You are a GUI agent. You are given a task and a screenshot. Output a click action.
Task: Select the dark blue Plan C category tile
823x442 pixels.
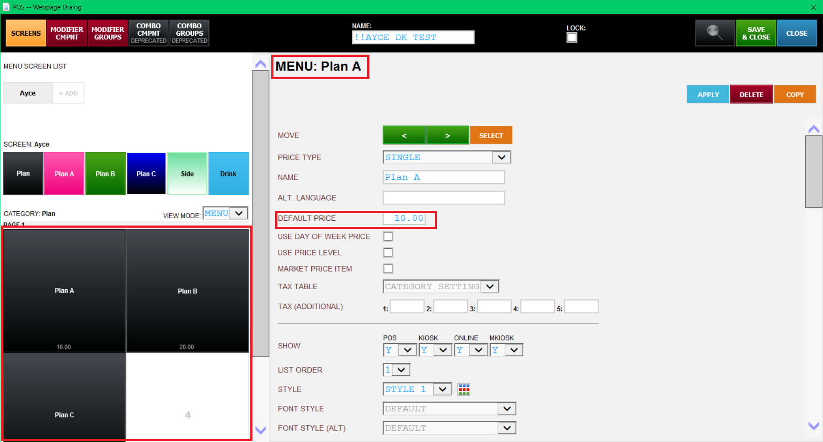pyautogui.click(x=146, y=173)
